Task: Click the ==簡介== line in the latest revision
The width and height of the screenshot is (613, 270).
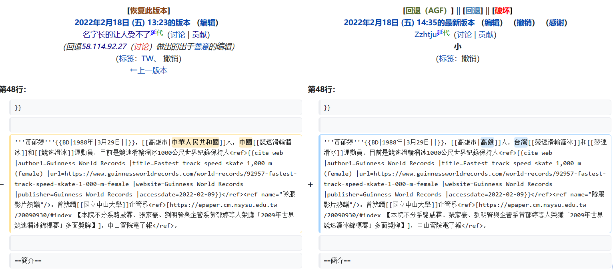Action: pos(465,261)
